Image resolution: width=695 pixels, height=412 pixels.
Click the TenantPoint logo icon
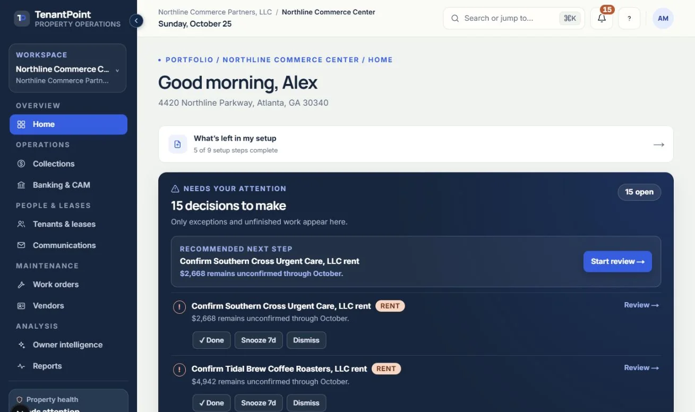[22, 19]
